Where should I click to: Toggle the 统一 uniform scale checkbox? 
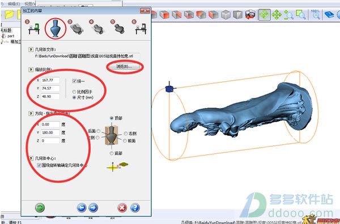point(74,81)
